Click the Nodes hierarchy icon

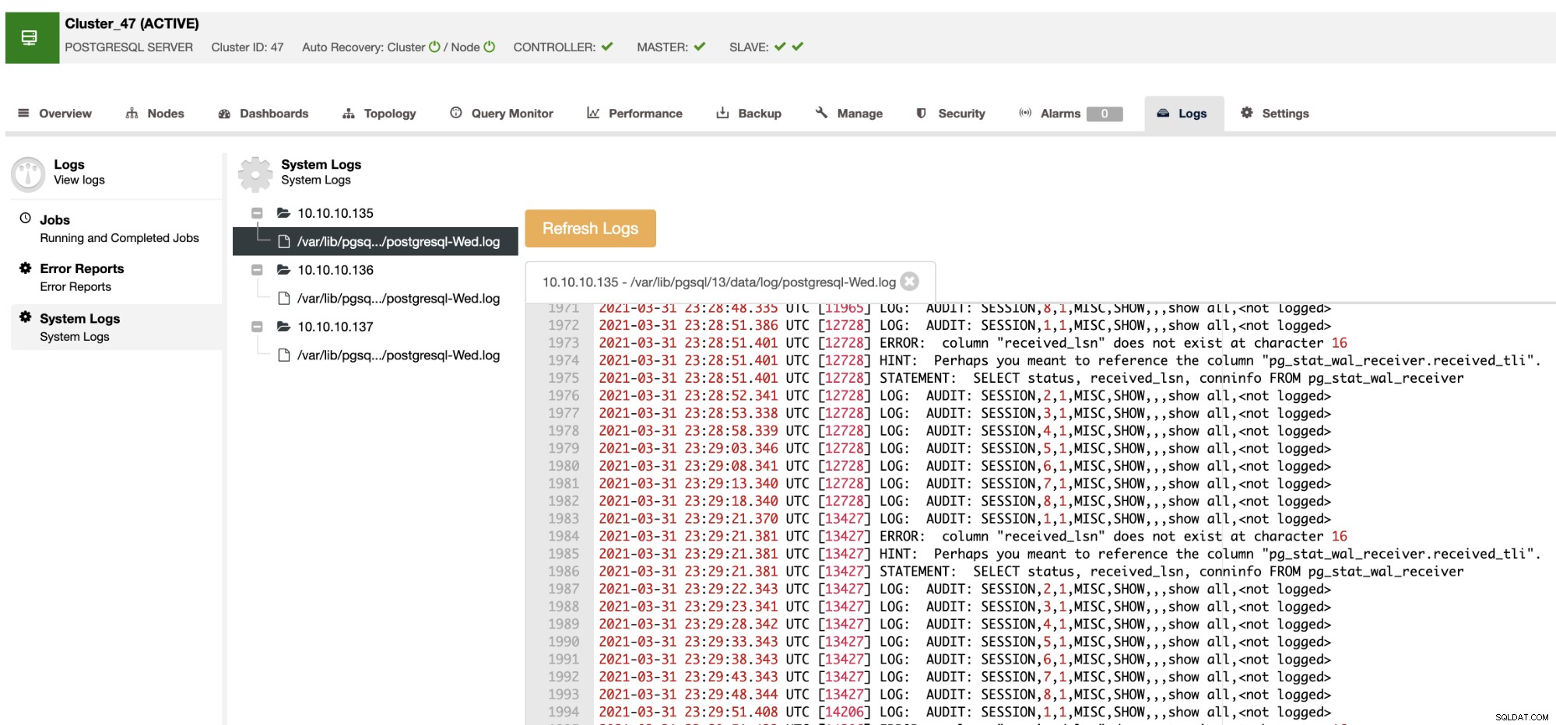coord(132,113)
